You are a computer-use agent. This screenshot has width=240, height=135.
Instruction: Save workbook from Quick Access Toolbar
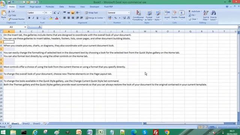pos(9,2)
